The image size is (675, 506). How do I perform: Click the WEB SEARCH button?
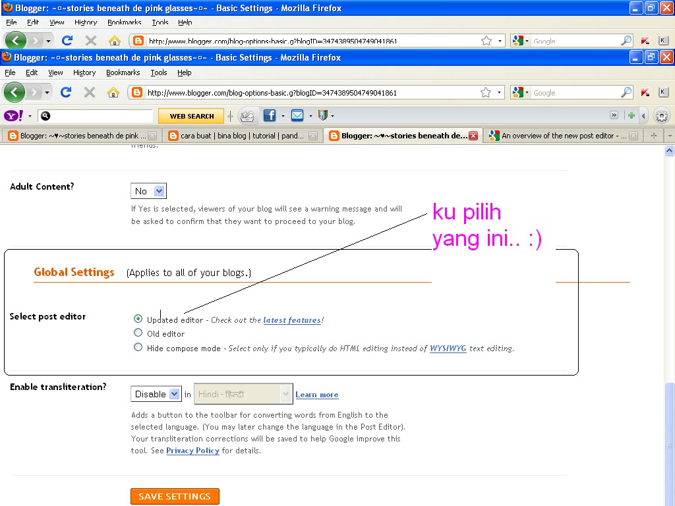coord(191,116)
